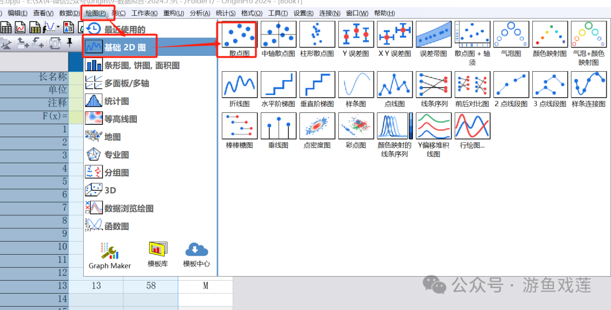
Task: Select the 垂线图 plot icon
Action: (278, 126)
